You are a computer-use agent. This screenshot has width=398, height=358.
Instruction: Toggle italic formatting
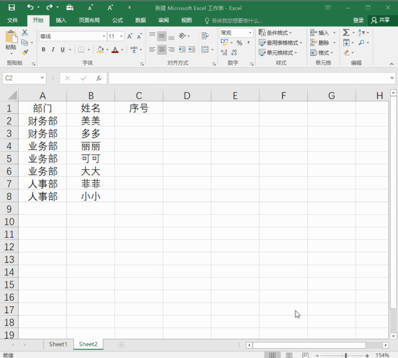[53, 50]
